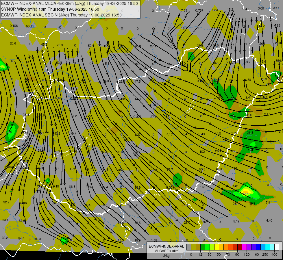Click the map value 9.40

[x=201, y=134]
